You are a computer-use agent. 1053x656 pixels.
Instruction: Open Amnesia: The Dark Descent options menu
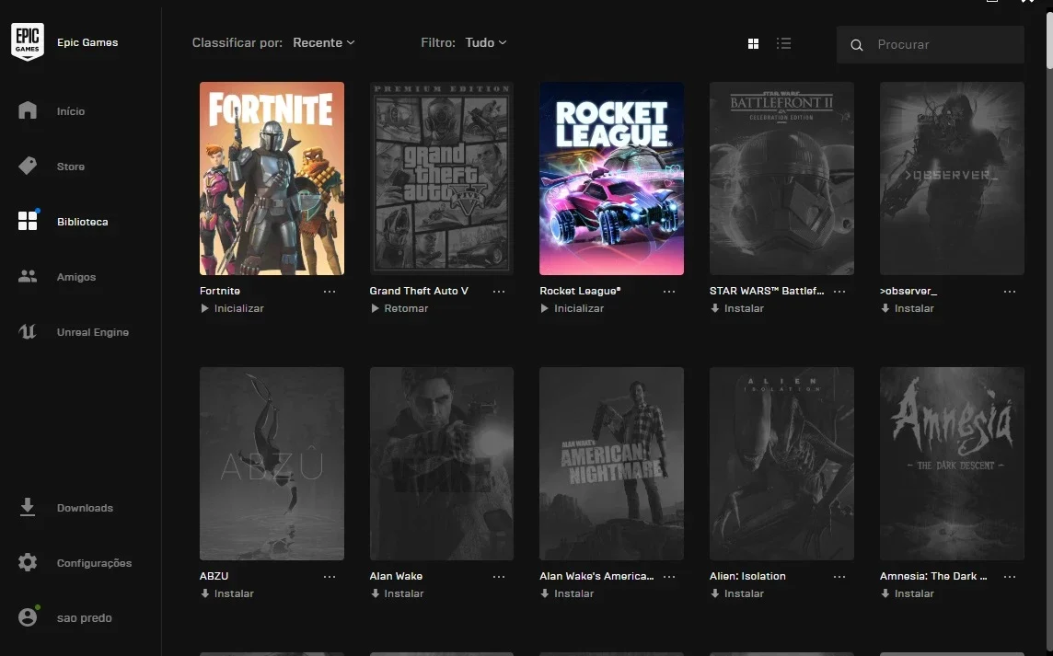1010,577
